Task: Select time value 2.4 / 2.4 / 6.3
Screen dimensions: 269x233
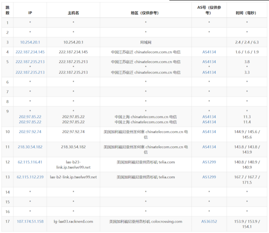Action: coord(247,42)
